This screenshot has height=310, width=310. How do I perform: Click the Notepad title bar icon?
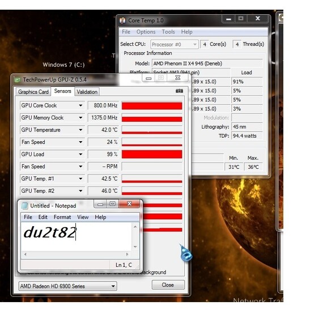point(25,206)
